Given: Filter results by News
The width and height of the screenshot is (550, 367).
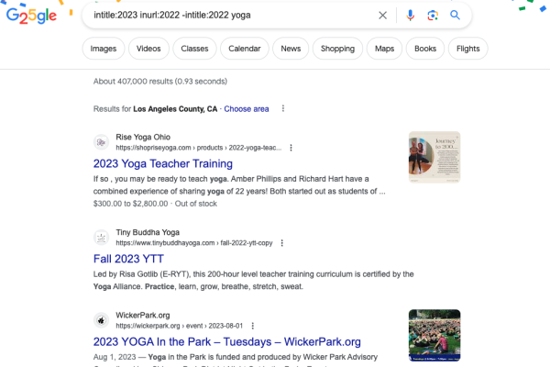Looking at the screenshot, I should click(x=291, y=49).
